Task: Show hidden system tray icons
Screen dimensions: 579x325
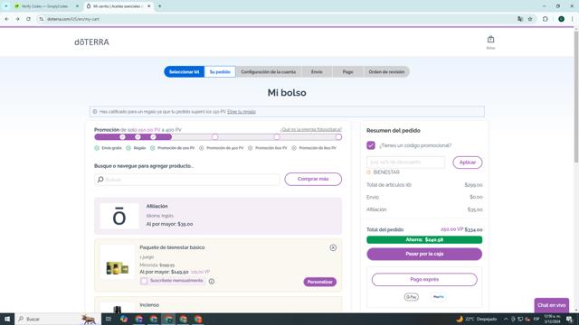Action: 506,319
